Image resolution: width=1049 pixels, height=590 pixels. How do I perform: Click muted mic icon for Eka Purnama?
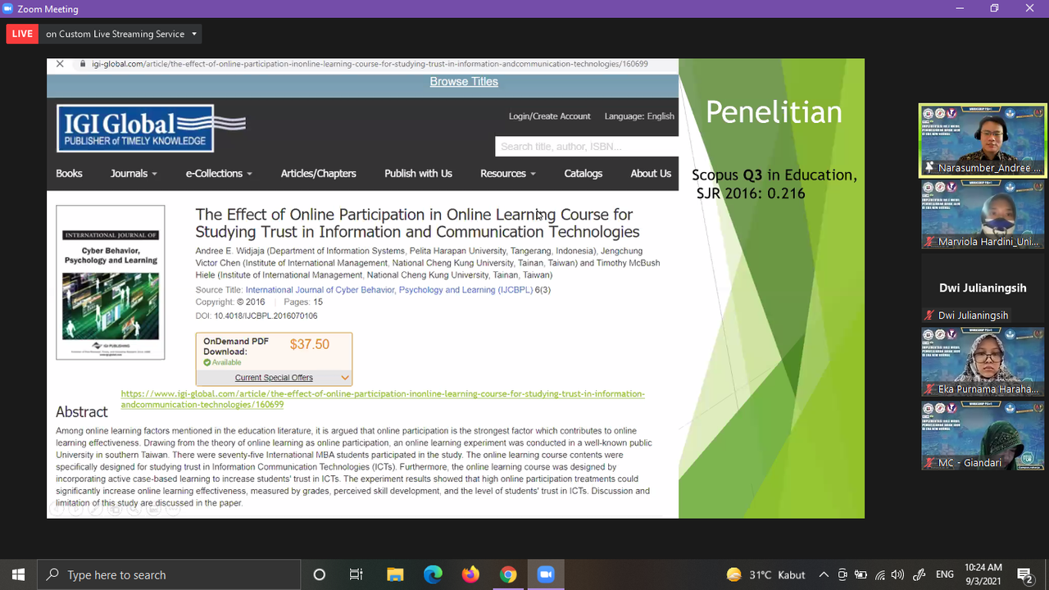[x=929, y=389]
